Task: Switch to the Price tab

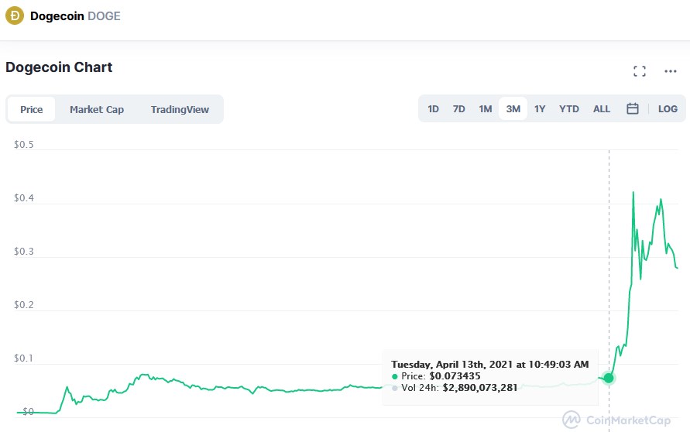Action: click(x=31, y=109)
